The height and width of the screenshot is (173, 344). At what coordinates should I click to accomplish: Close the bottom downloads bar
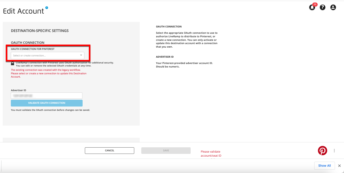click(x=339, y=166)
